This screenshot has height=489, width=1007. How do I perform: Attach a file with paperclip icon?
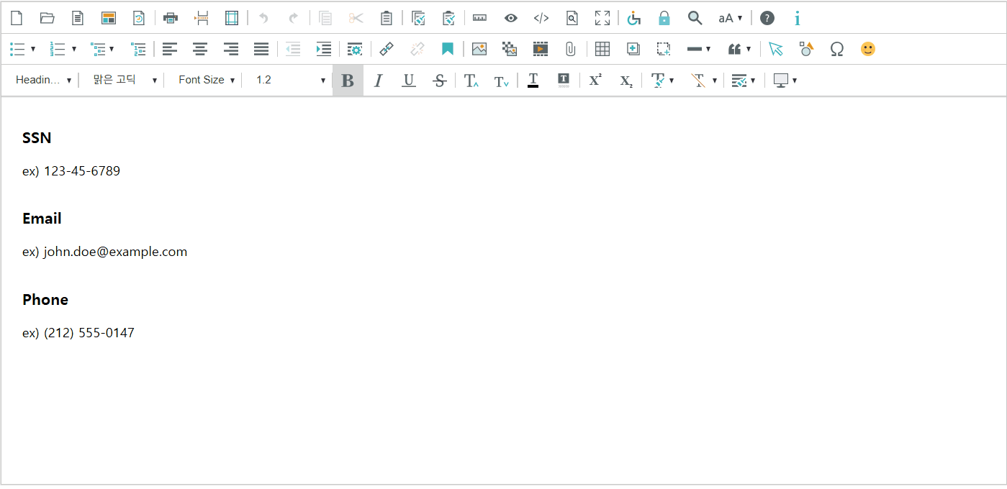tap(571, 49)
